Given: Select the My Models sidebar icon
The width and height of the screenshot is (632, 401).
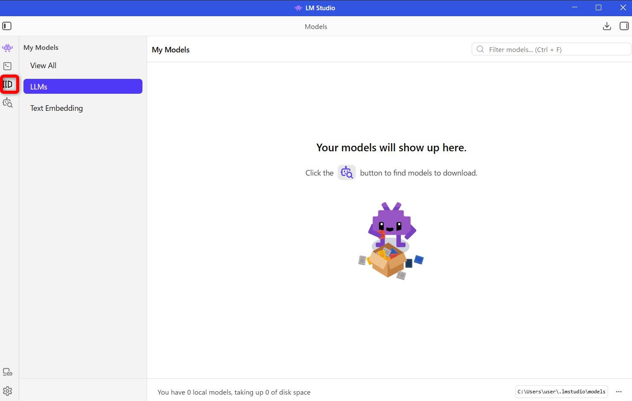Looking at the screenshot, I should (9, 84).
